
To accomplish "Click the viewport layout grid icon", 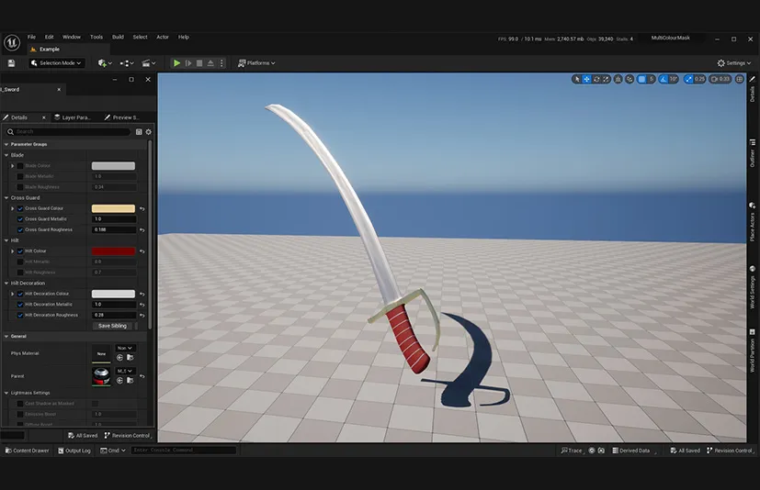I will coord(739,79).
